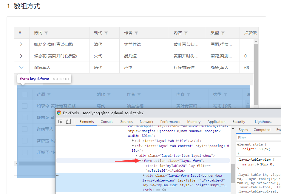Click the 内容 filter funnel icon in outer table header

point(186,33)
